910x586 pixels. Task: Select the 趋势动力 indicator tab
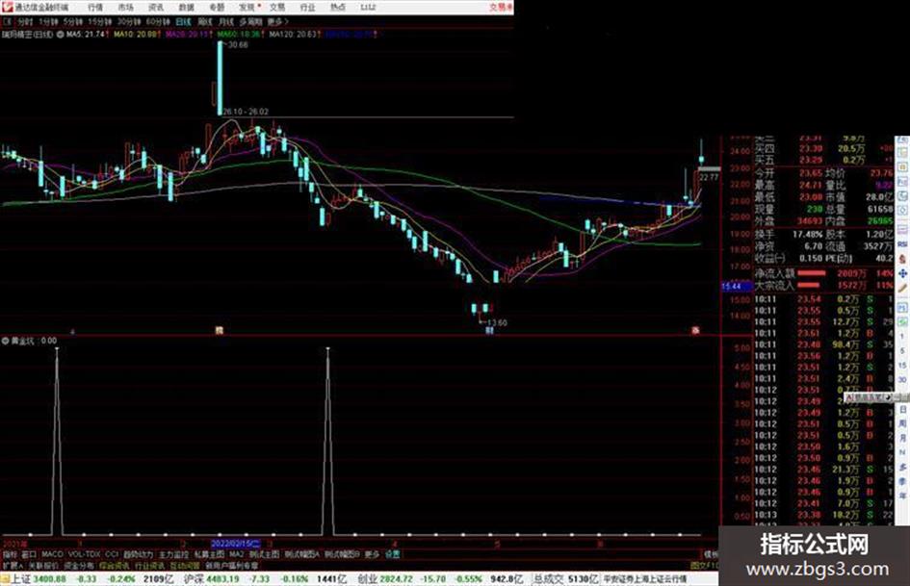tap(138, 554)
